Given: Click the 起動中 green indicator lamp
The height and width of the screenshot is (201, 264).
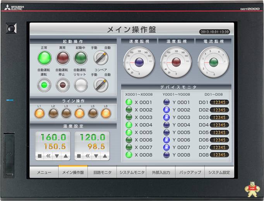Looking at the screenshot, I should pyautogui.click(x=81, y=58).
